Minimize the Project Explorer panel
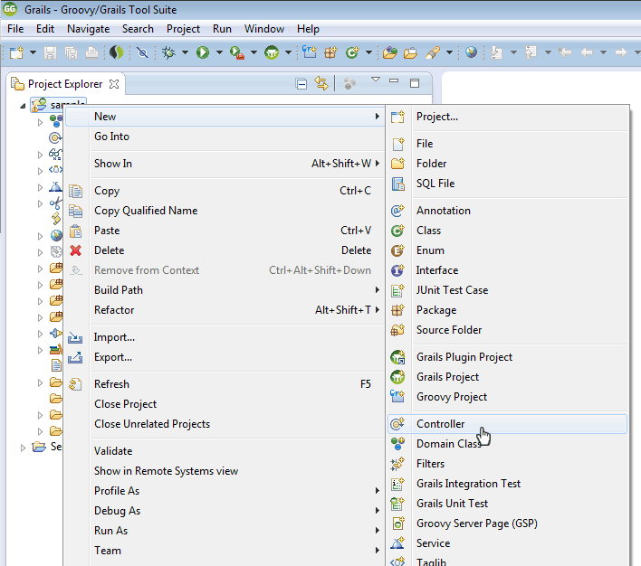Image resolution: width=641 pixels, height=566 pixels. coord(394,80)
